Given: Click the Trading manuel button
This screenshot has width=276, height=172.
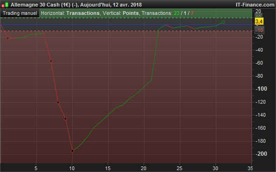Looking at the screenshot, I should point(20,13).
